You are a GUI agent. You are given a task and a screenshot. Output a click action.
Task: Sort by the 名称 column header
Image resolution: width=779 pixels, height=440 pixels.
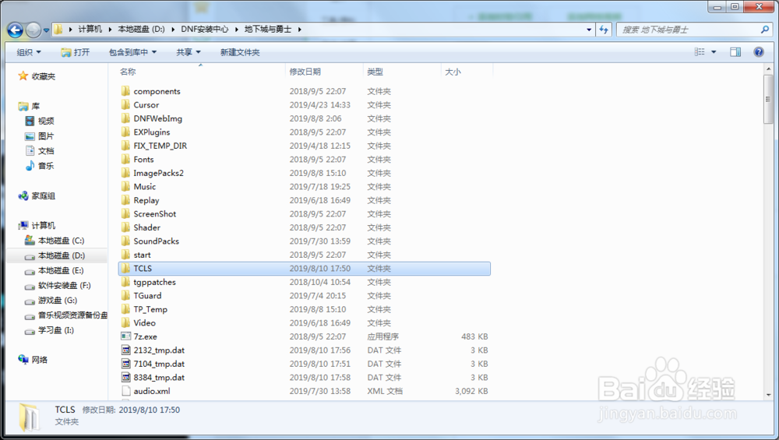(128, 72)
